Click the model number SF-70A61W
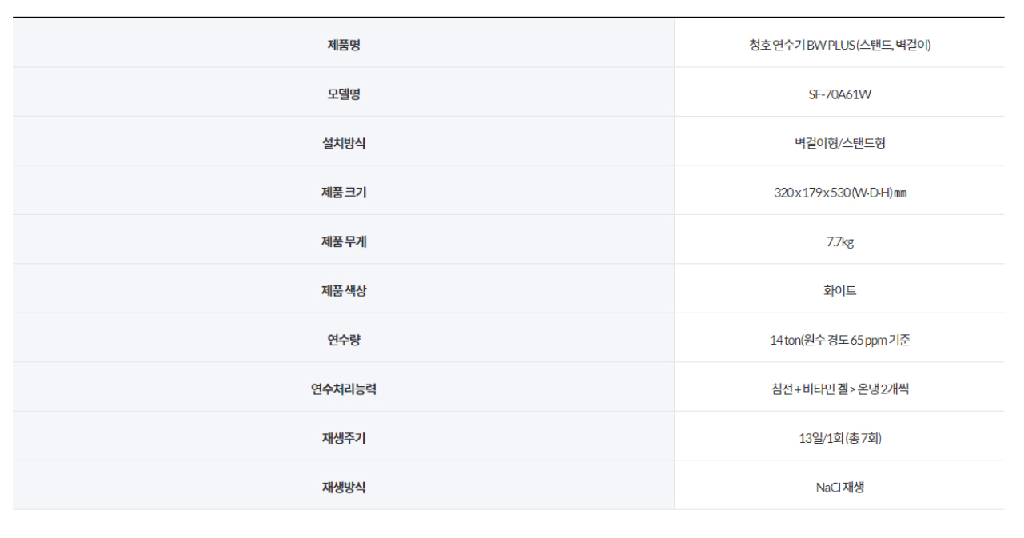The height and width of the screenshot is (538, 1024). coord(839,94)
